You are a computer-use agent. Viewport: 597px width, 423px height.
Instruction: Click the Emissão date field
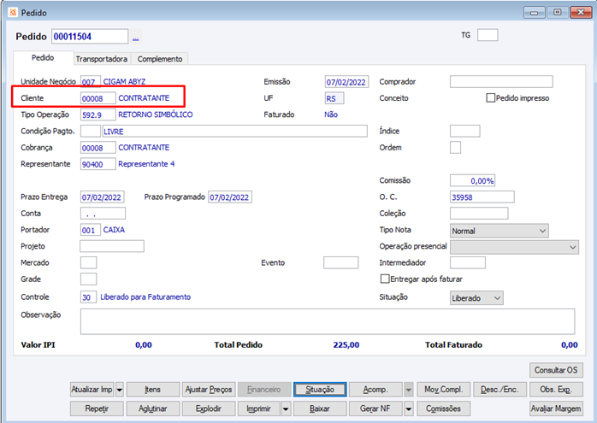(x=346, y=82)
